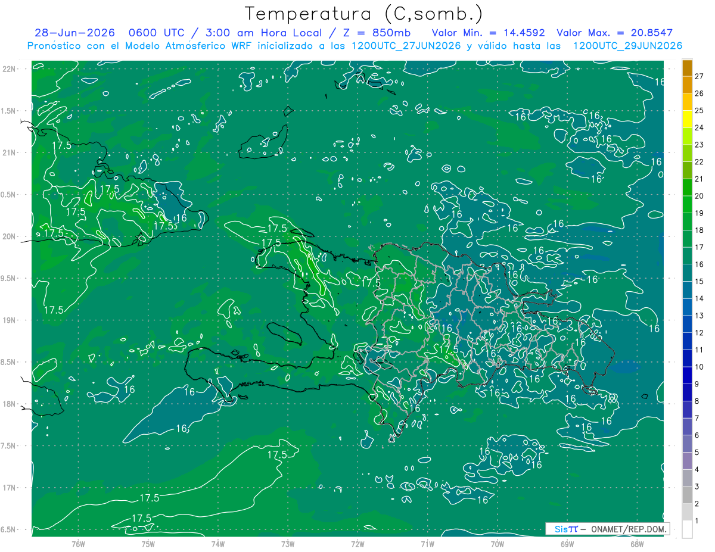Select the orange legend swatch between 26 and 27

point(687,85)
